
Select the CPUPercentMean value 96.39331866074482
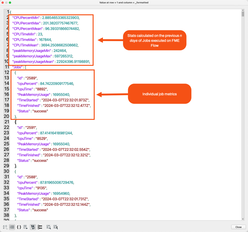click(x=62, y=29)
